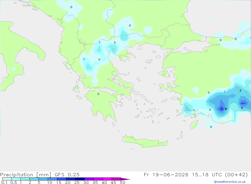This screenshot has width=251, height=184.
Task: Select the 45–50 mm legend swatch
Action: [116, 179]
